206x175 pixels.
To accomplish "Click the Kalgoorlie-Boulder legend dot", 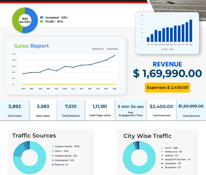I will (162, 159).
